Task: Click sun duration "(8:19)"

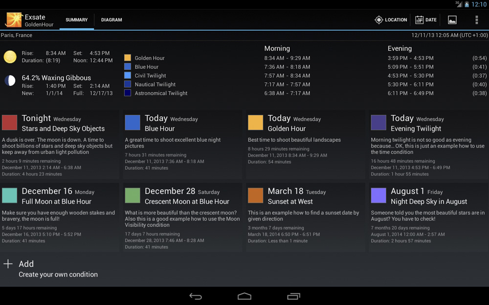Action: (x=53, y=61)
